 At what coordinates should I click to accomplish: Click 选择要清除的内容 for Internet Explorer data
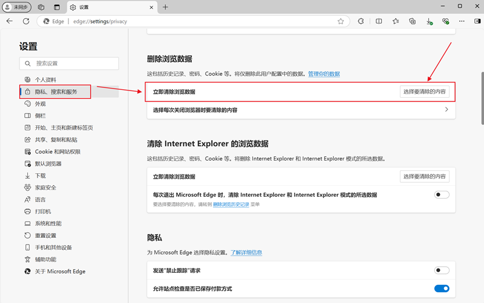(x=425, y=176)
